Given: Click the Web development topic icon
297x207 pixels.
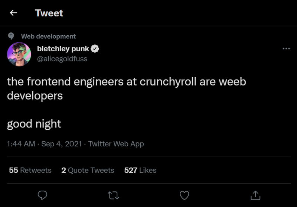Looking at the screenshot, I should (x=11, y=36).
